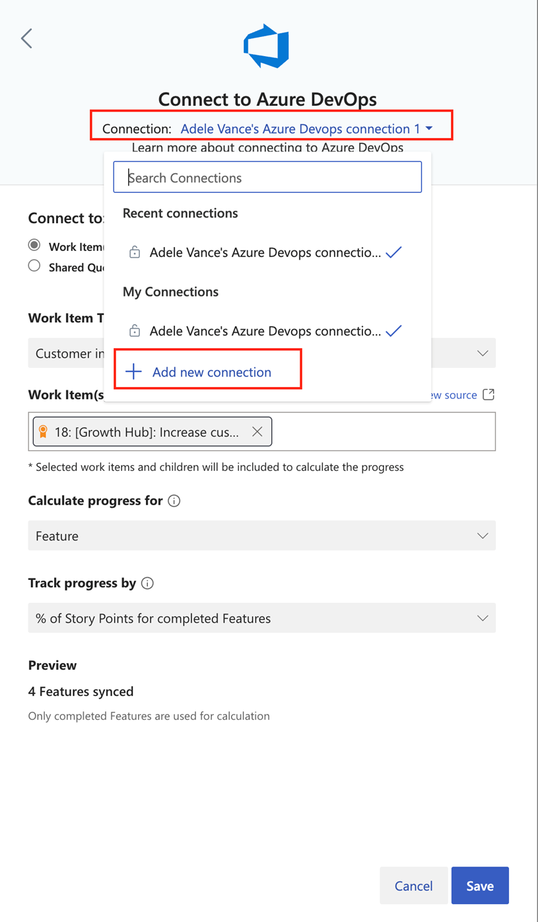The height and width of the screenshot is (922, 538).
Task: Select the Shared Queries radio button
Action: point(34,266)
